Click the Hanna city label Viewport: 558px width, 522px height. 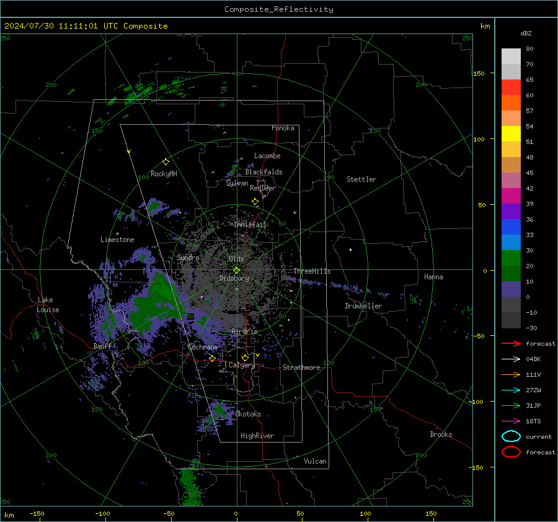point(433,277)
